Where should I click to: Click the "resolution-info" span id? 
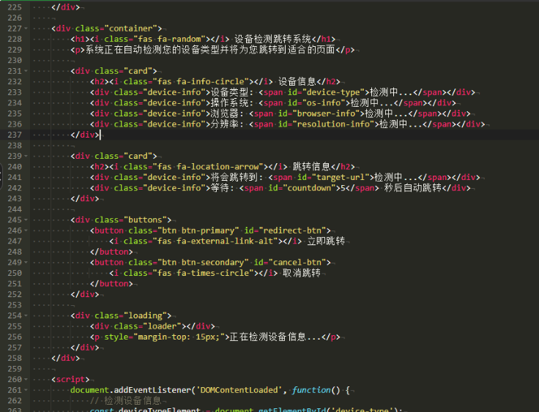pos(333,124)
